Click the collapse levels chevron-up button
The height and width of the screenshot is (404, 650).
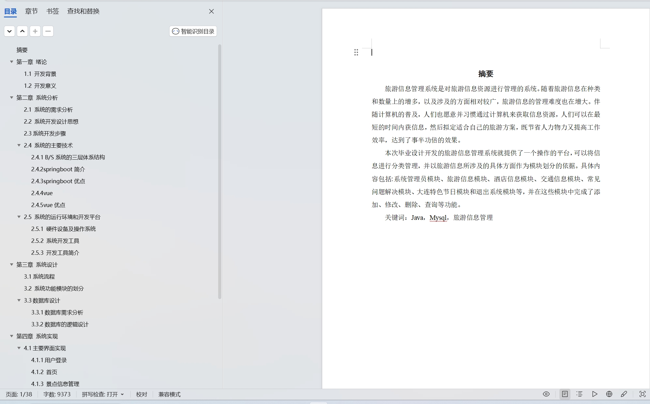pyautogui.click(x=22, y=31)
